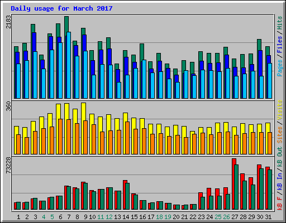This screenshot has height=223, width=286.
Task: Click day 31 on the x-axis
Action: coord(268,217)
